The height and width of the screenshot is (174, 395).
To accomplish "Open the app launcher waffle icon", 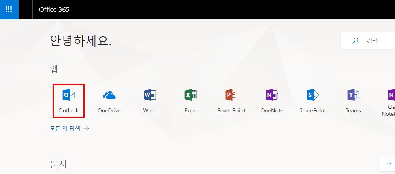I will [x=9, y=9].
